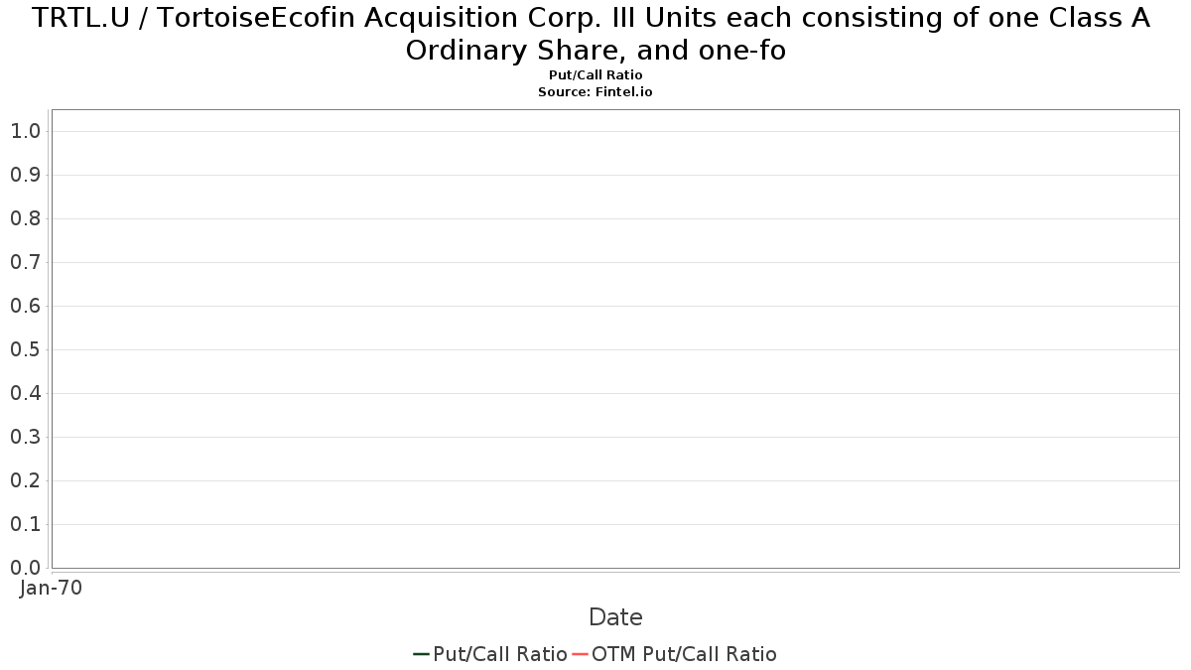Viewport: 1191px width, 670px height.
Task: Click the 0.5 y-axis tick label
Action: point(25,349)
